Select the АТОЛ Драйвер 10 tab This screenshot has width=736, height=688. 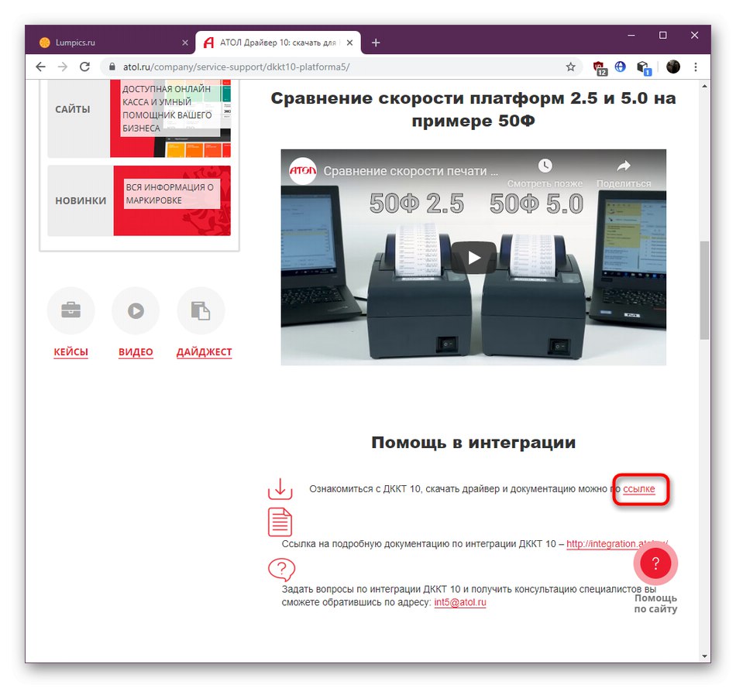(278, 43)
